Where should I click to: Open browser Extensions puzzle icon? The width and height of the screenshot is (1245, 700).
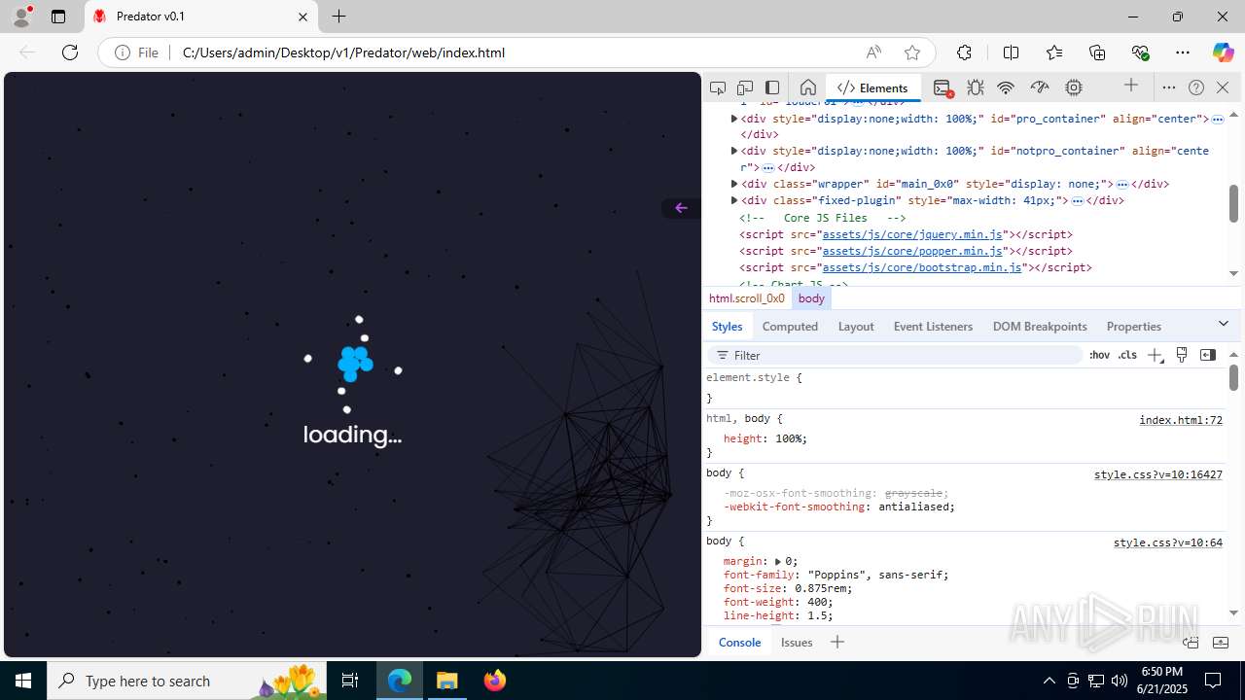tap(964, 52)
